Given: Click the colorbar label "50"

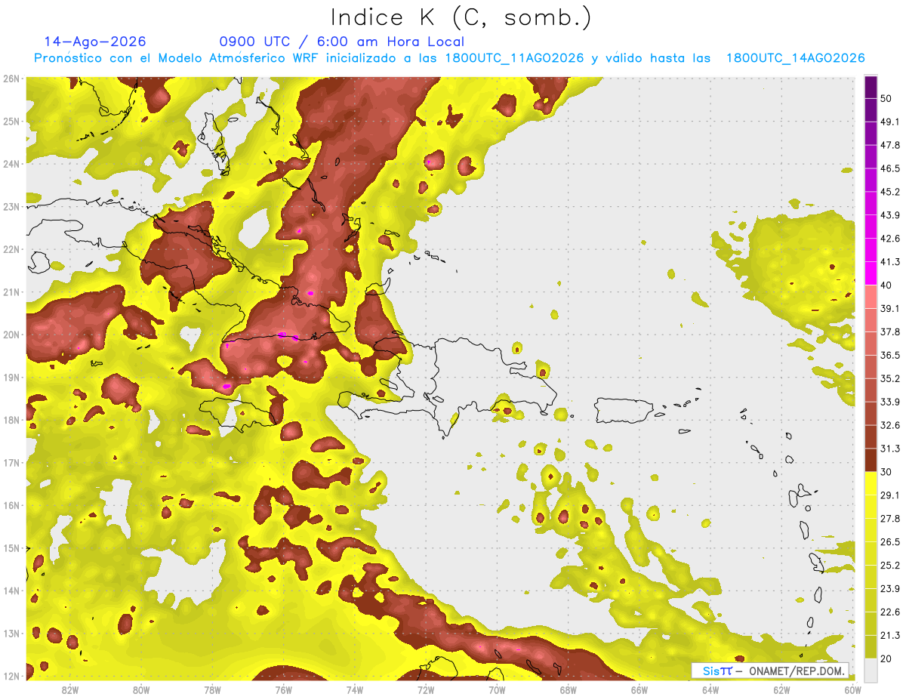Looking at the screenshot, I should pos(887,99).
